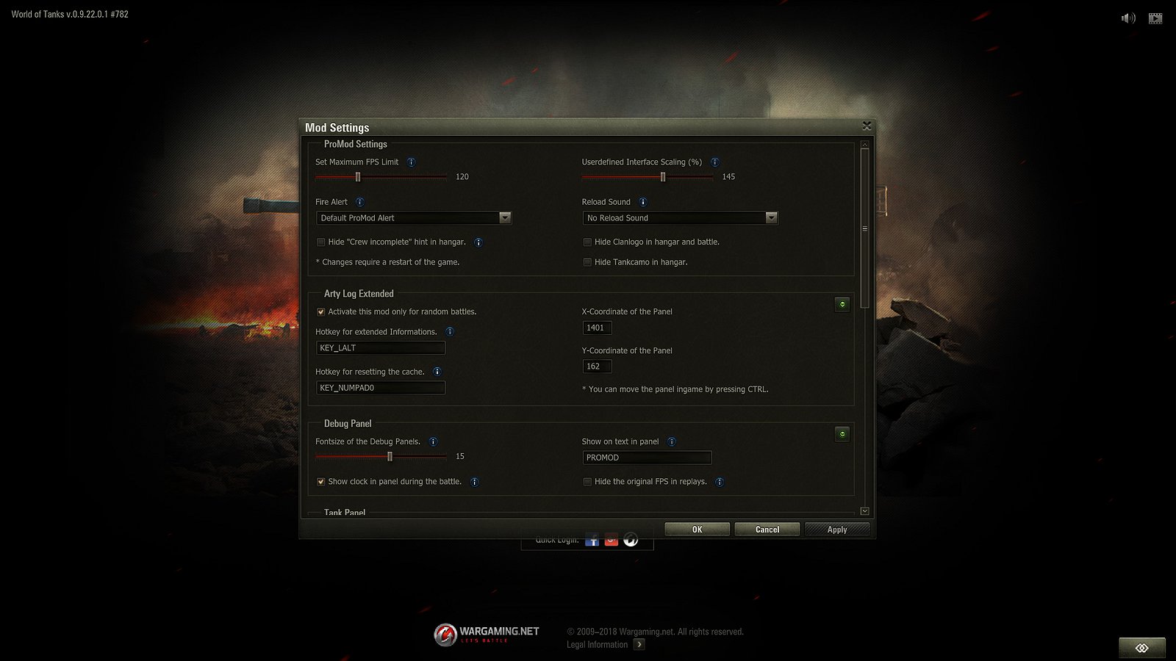
Task: Click info icon next to Show on text in panel
Action: [672, 442]
